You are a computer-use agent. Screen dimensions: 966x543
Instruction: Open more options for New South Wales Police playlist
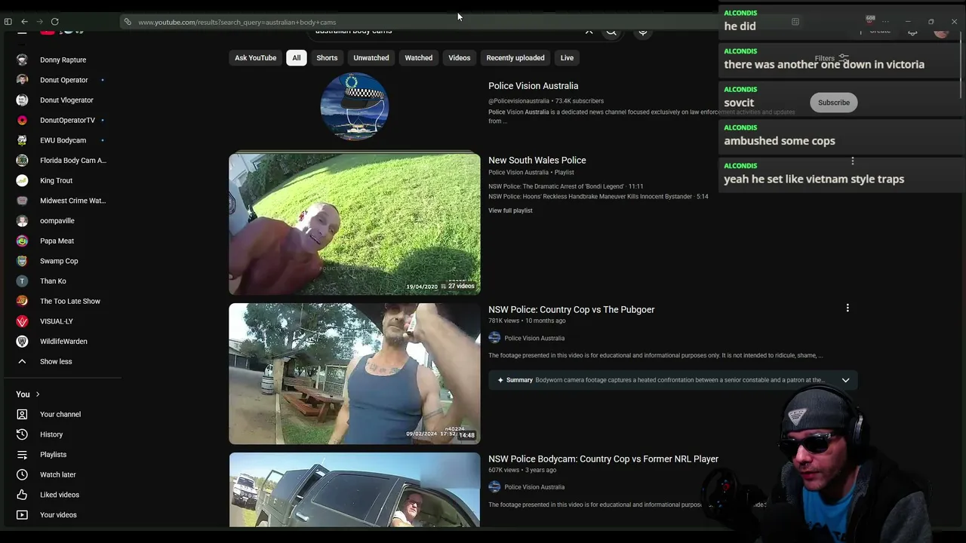pyautogui.click(x=853, y=161)
